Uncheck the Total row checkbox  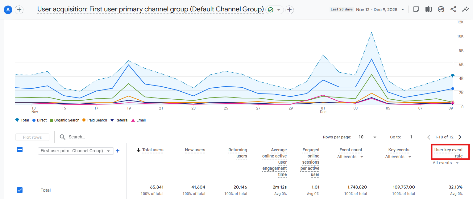pyautogui.click(x=19, y=190)
